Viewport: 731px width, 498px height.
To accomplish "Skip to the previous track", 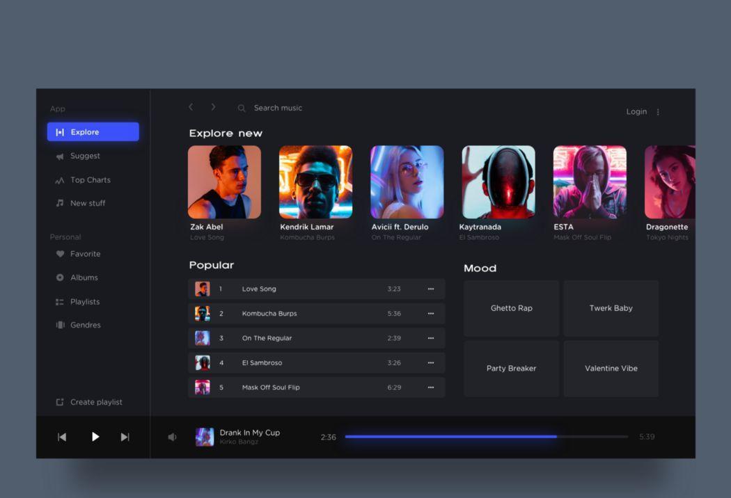I will (62, 437).
